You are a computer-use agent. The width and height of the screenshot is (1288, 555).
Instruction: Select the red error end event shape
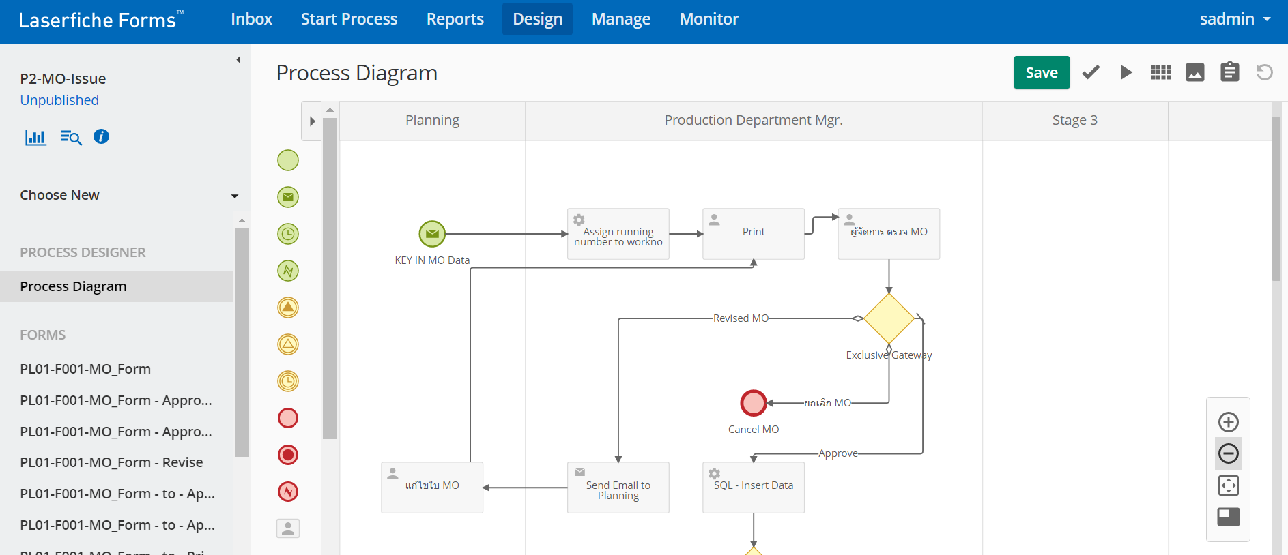point(288,492)
